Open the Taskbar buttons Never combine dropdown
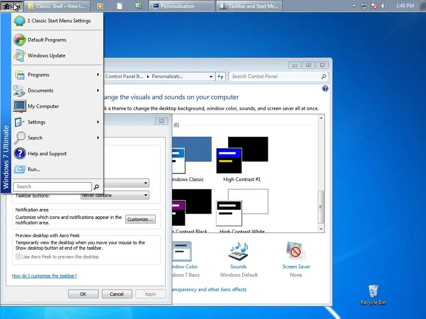426x319 pixels. 115,195
